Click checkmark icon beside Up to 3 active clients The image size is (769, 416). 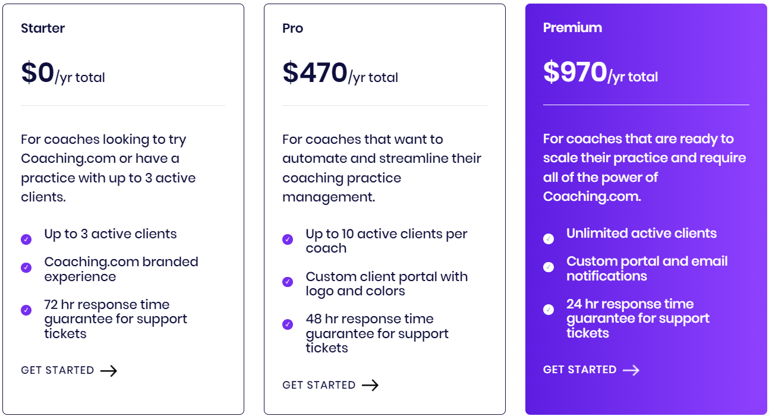click(26, 239)
